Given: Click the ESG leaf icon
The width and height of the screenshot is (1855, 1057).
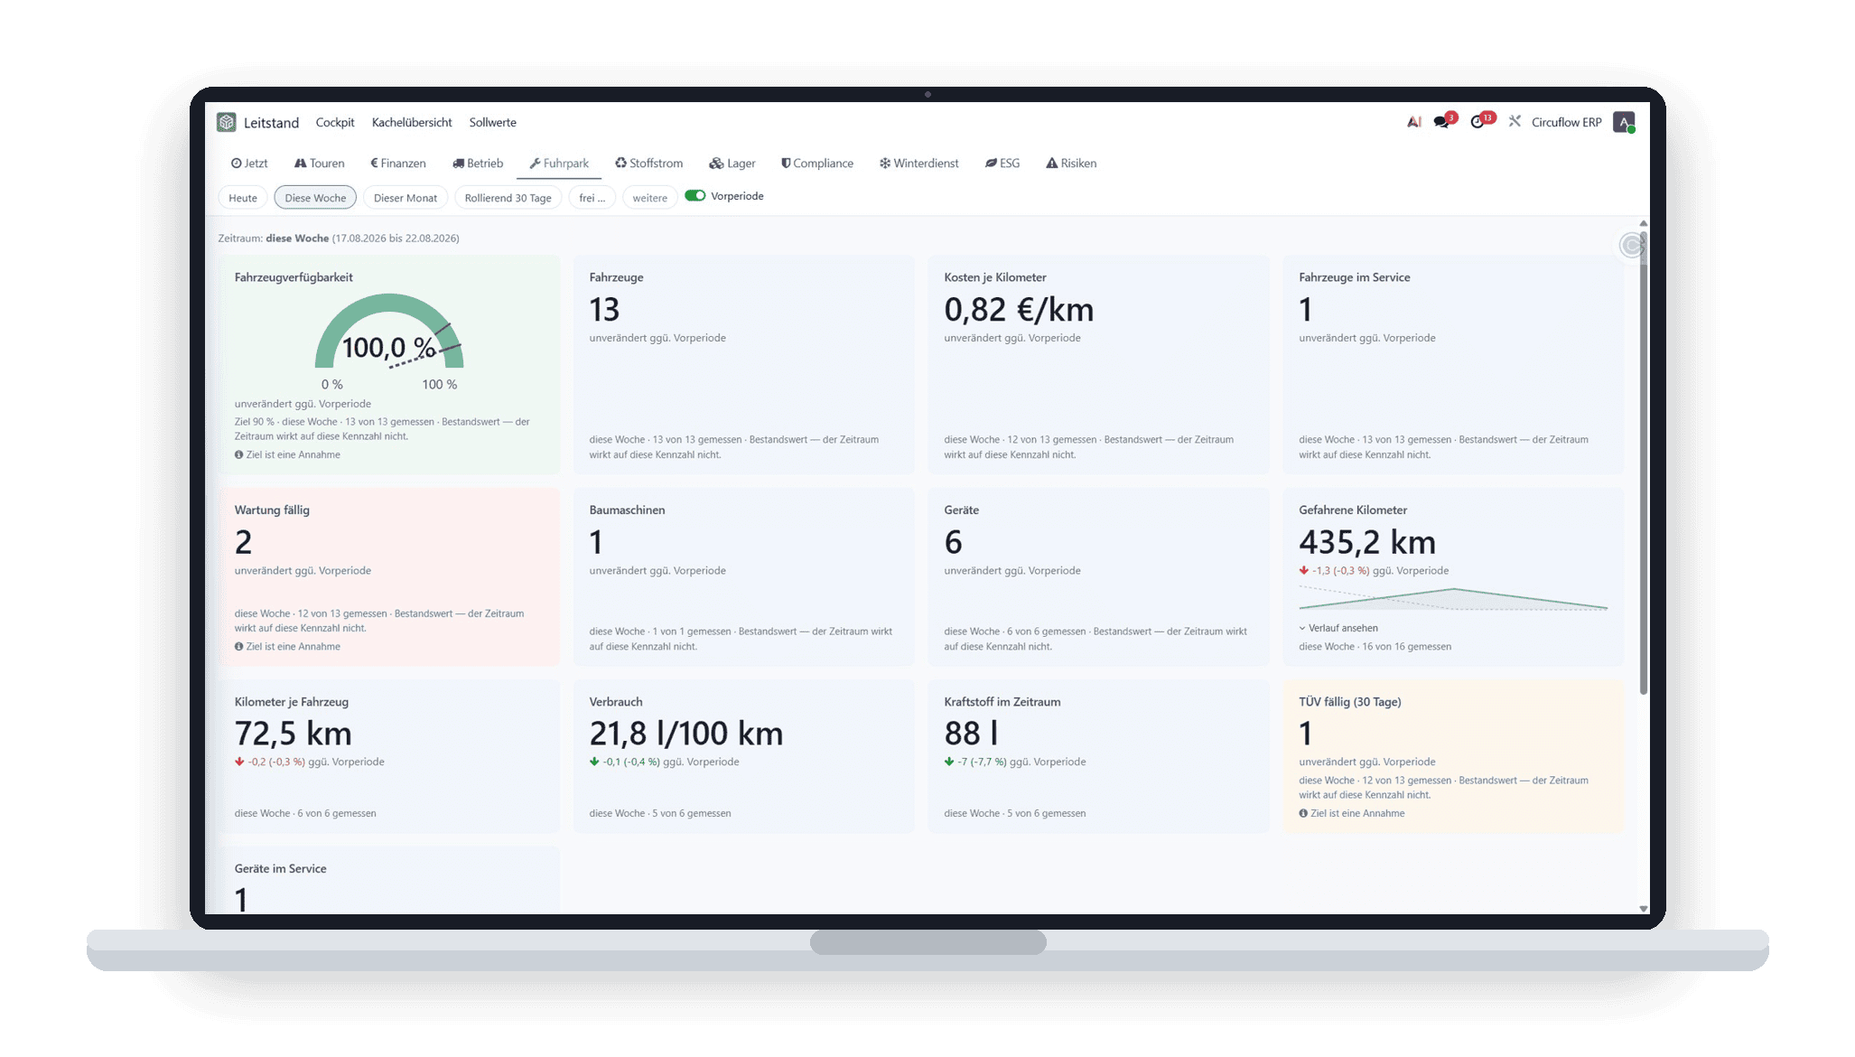Looking at the screenshot, I should (x=991, y=164).
